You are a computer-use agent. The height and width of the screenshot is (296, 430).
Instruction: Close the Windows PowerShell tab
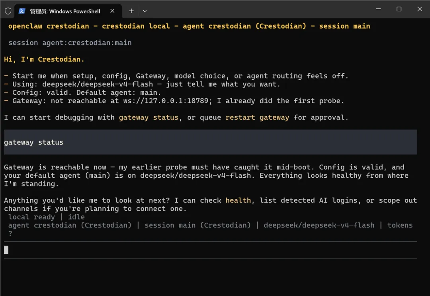pos(112,11)
